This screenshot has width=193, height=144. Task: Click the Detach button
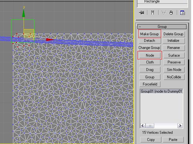[150, 41]
